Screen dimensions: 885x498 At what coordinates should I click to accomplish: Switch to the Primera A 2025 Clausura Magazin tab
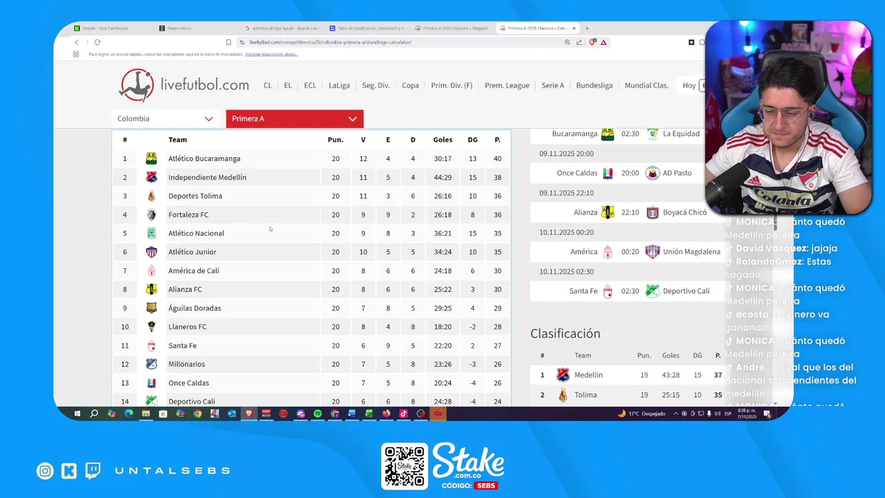[452, 28]
